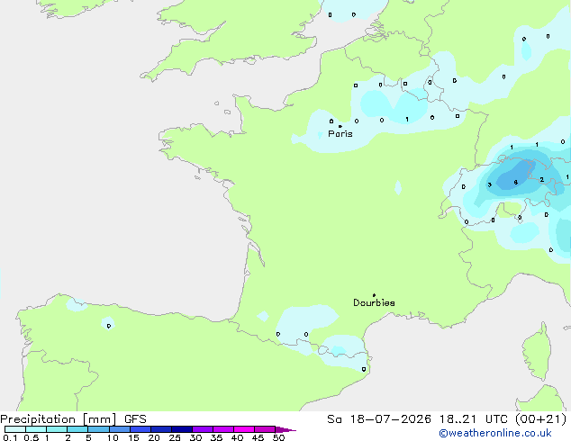Click the 10 mm blue legend swatch

(x=120, y=429)
